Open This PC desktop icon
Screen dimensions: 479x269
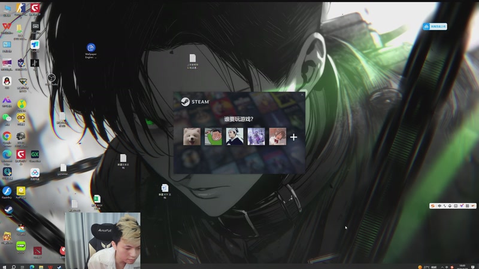coord(7,10)
